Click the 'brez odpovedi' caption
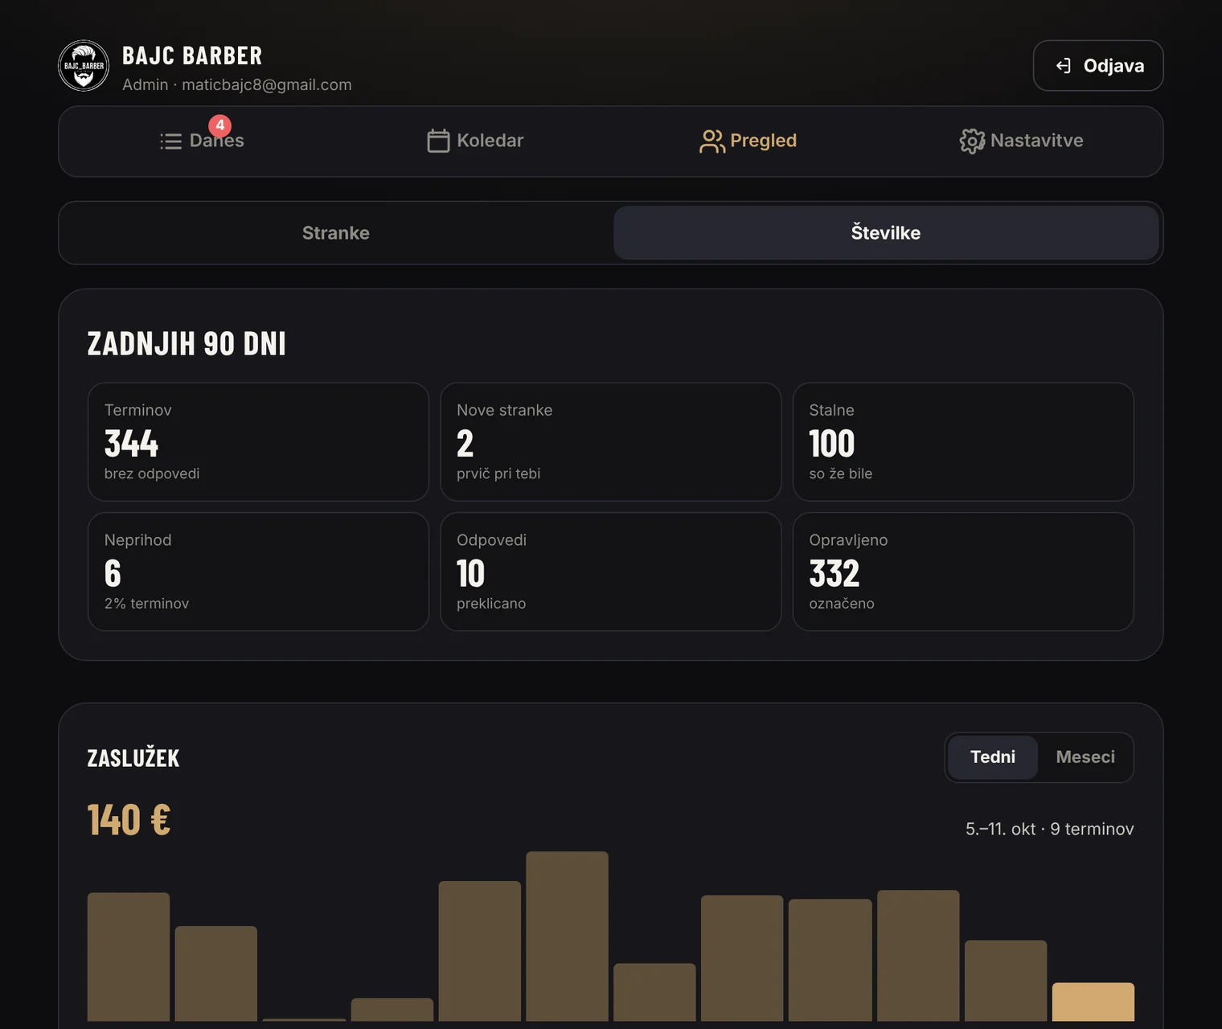 click(x=152, y=474)
